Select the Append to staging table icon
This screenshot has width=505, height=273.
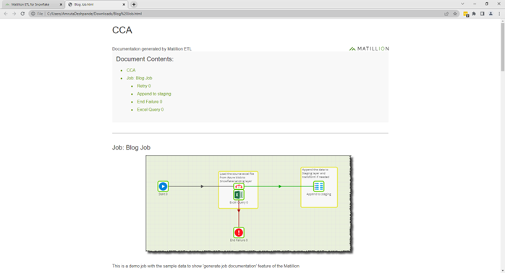318,186
